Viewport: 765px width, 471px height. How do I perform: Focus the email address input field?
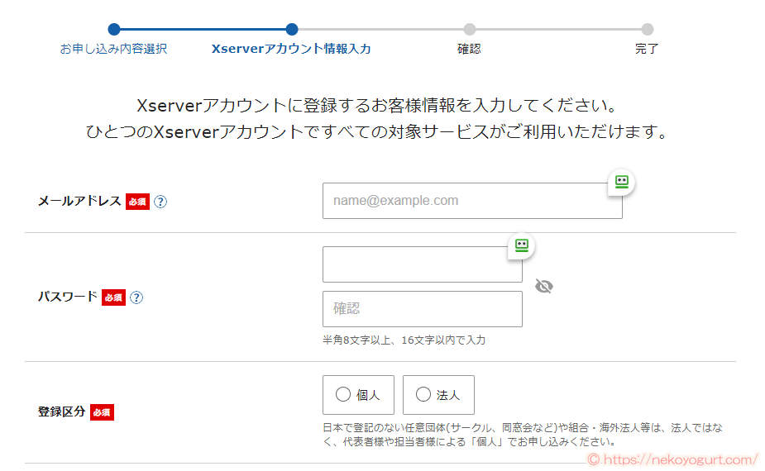[x=472, y=201]
